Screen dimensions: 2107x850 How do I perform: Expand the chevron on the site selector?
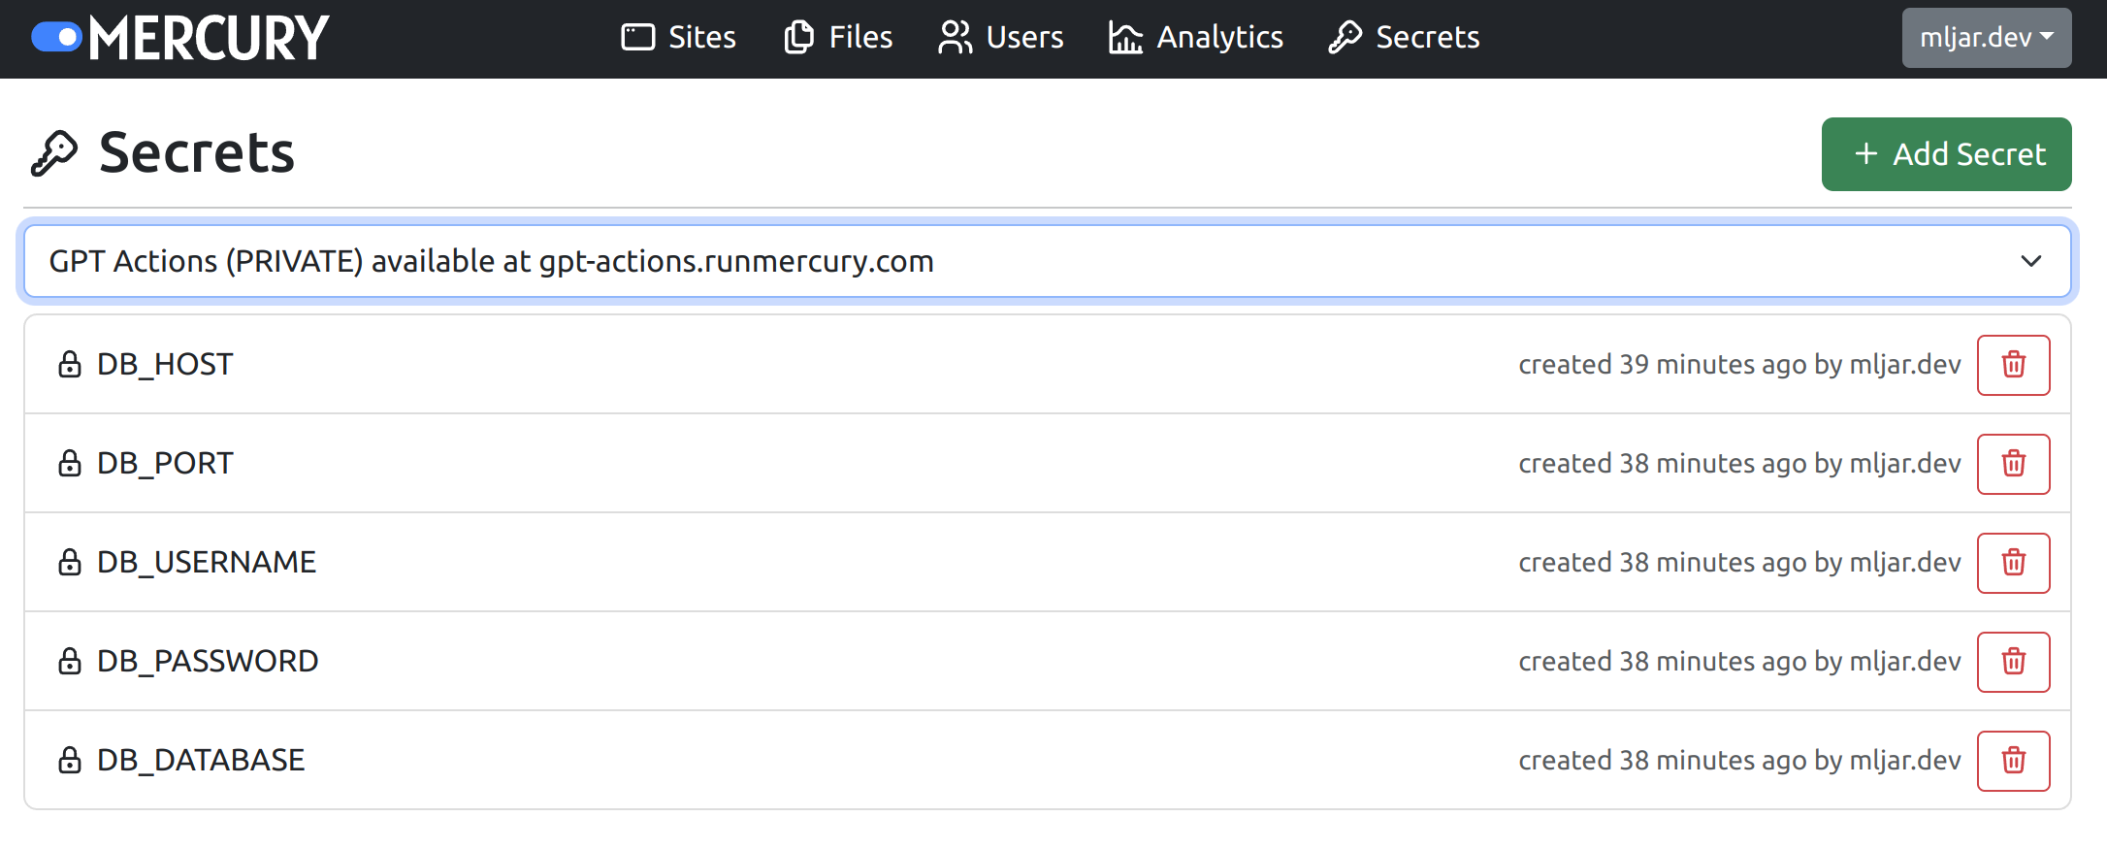coord(2030,260)
